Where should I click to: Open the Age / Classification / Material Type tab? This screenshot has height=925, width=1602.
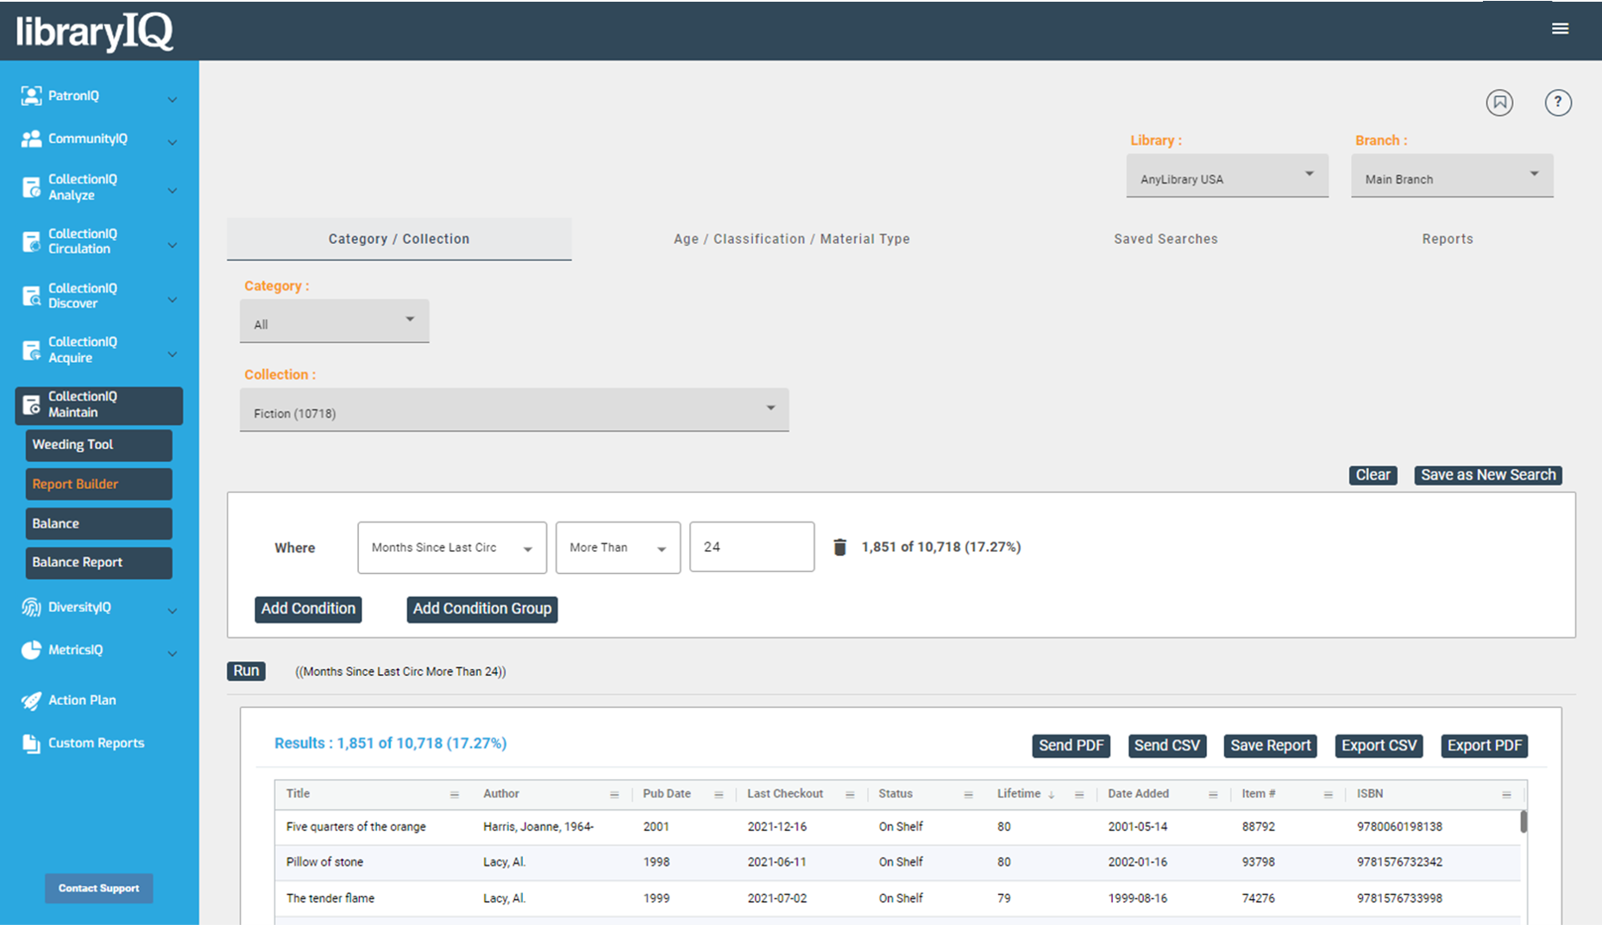pyautogui.click(x=792, y=239)
